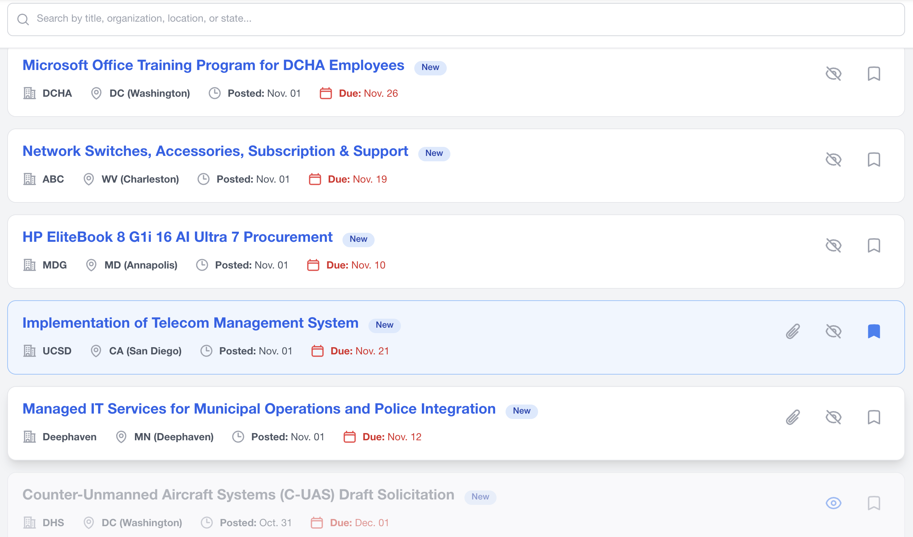Hide the Managed IT Services listing
913x537 pixels.
(834, 417)
